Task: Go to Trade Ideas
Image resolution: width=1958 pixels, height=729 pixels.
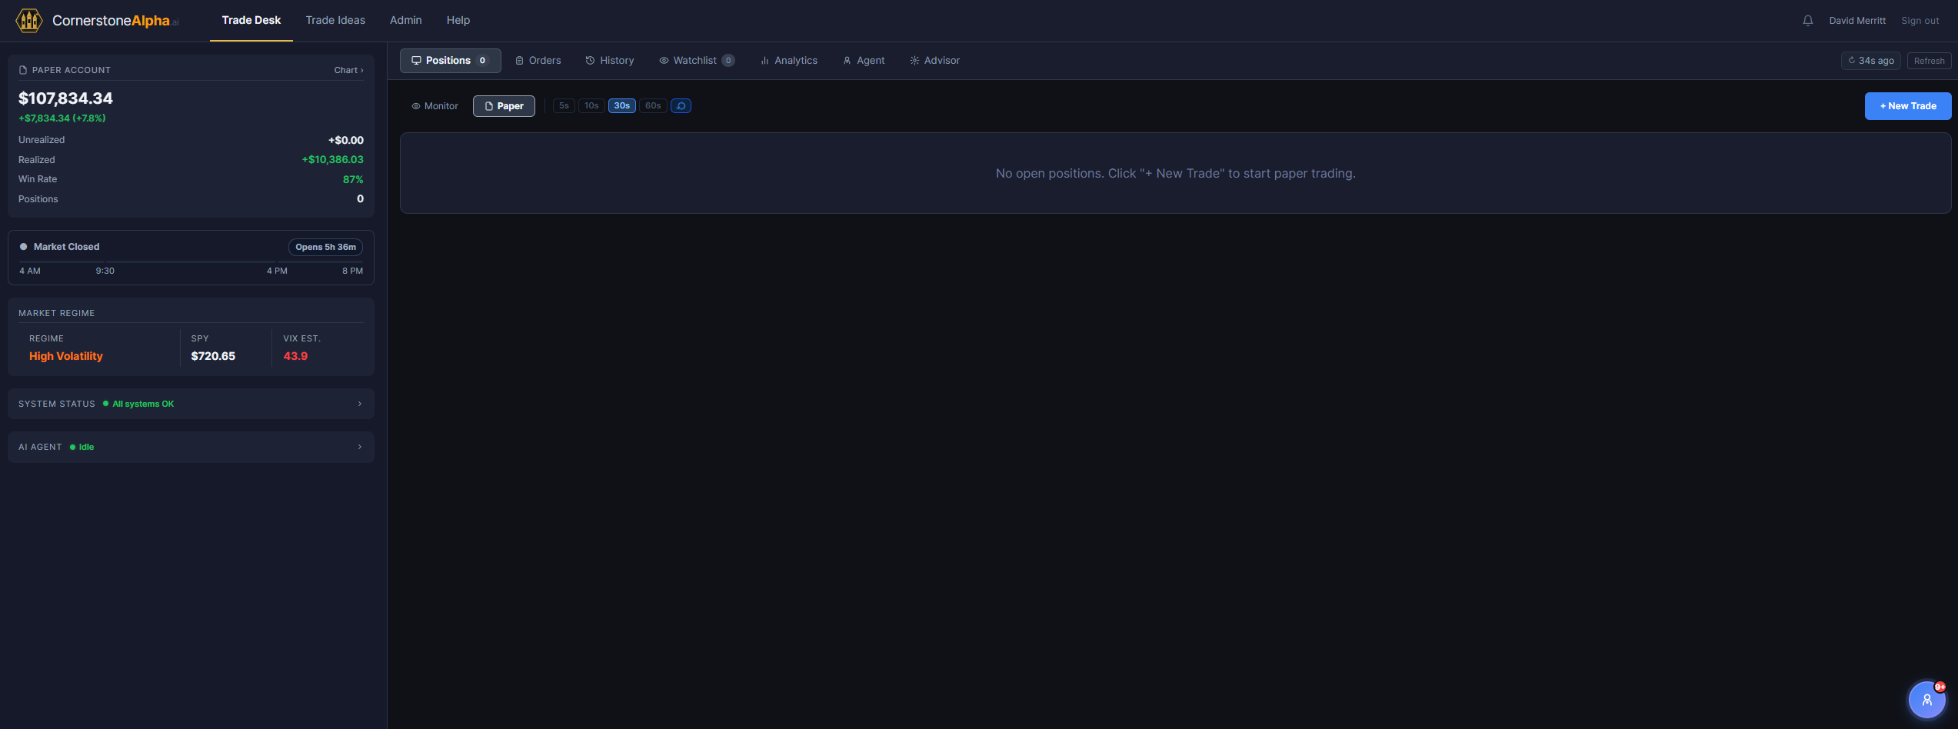Action: 335,21
